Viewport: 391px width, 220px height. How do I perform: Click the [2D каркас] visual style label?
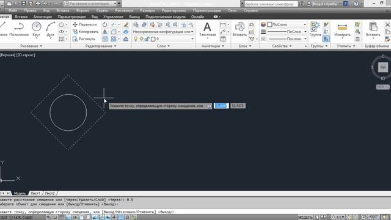[x=26, y=55]
